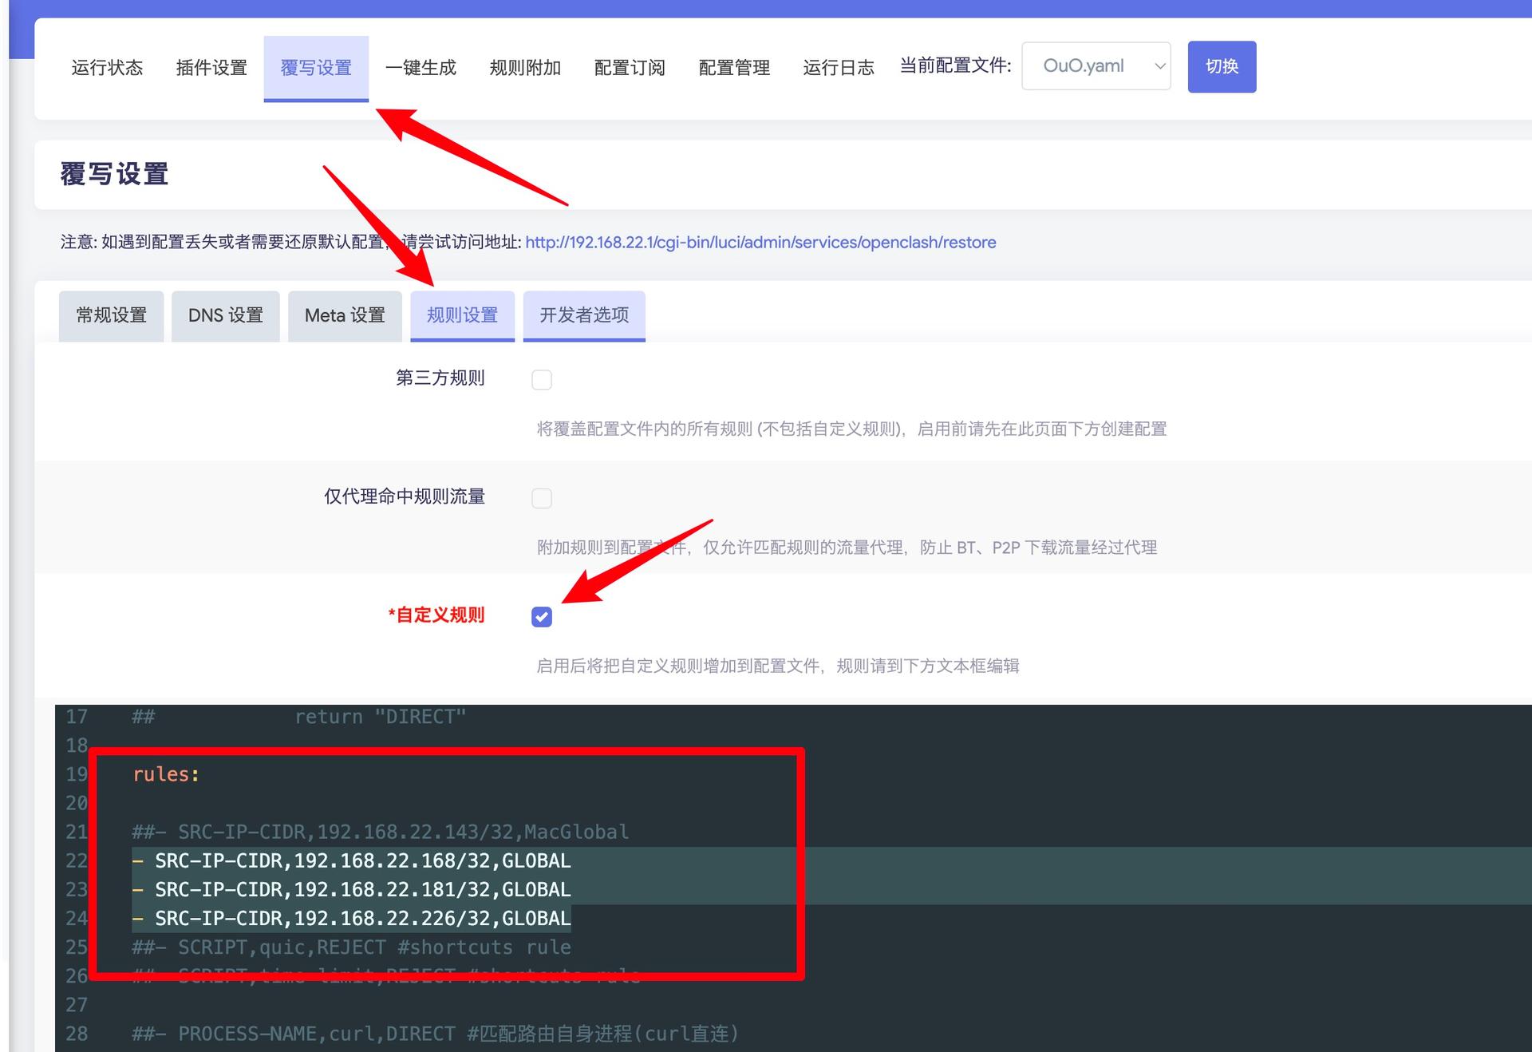Viewport: 1532px width, 1052px height.
Task: Open the 配置管理 tab
Action: pyautogui.click(x=734, y=68)
